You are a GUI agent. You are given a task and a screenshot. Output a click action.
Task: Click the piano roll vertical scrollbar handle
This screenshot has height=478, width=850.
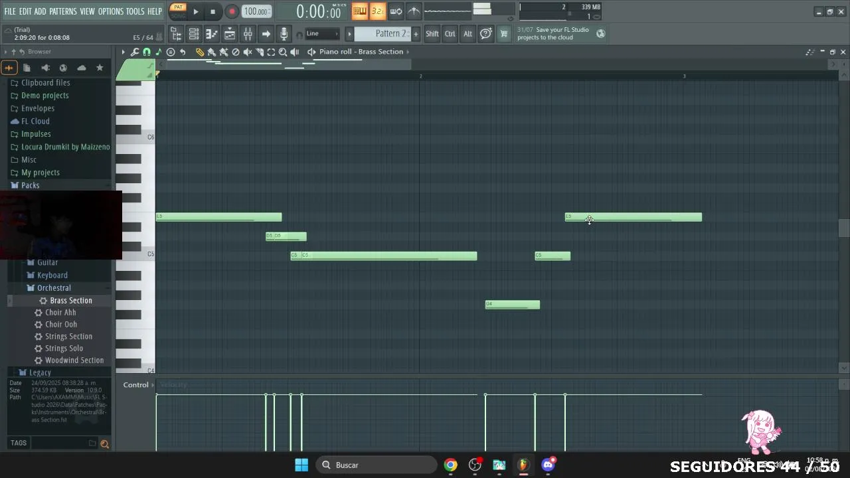843,228
